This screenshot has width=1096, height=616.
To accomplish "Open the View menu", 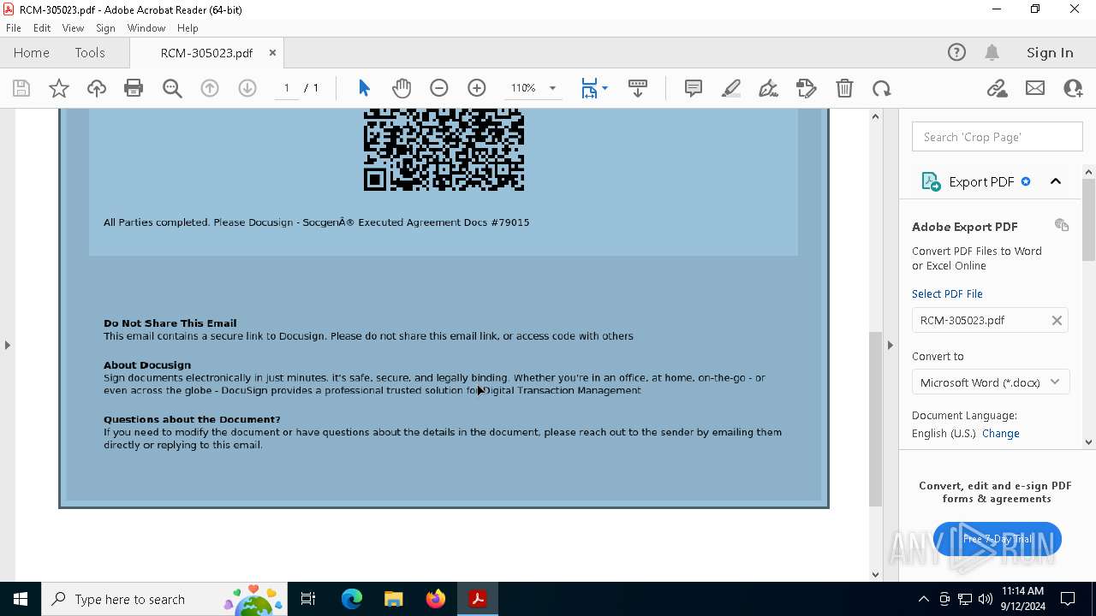I will click(73, 28).
